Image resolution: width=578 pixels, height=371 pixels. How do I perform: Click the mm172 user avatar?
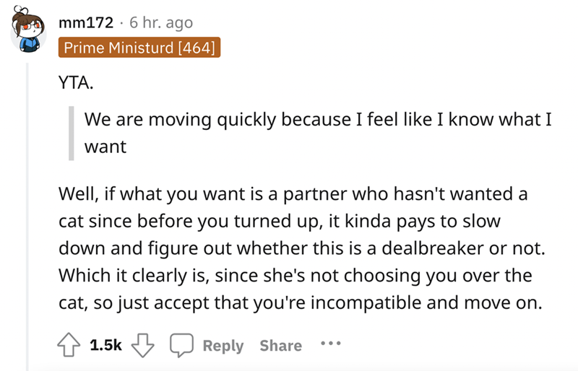coord(27,32)
